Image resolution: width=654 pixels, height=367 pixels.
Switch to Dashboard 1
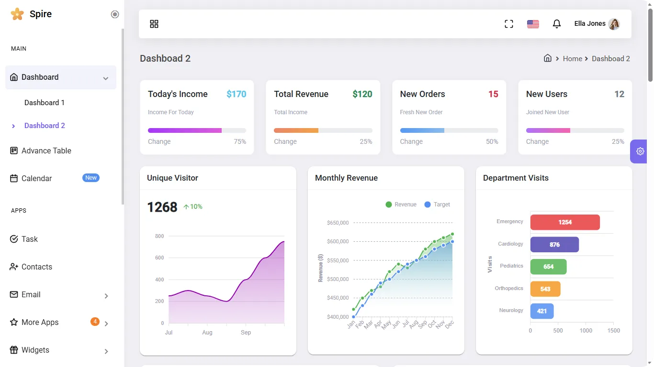coord(44,102)
